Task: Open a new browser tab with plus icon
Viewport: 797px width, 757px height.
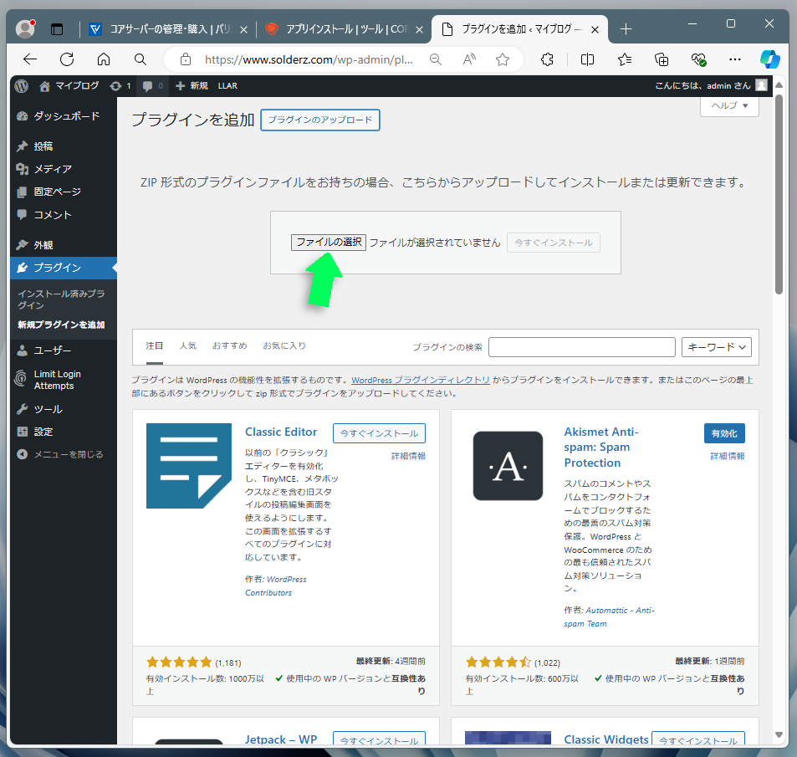Action: [x=626, y=29]
